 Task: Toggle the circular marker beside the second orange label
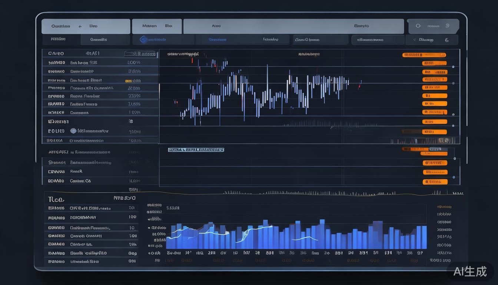tap(453, 67)
